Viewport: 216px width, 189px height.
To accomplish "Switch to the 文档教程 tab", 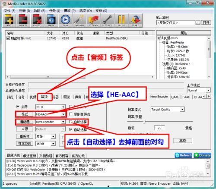I will 46,156.
